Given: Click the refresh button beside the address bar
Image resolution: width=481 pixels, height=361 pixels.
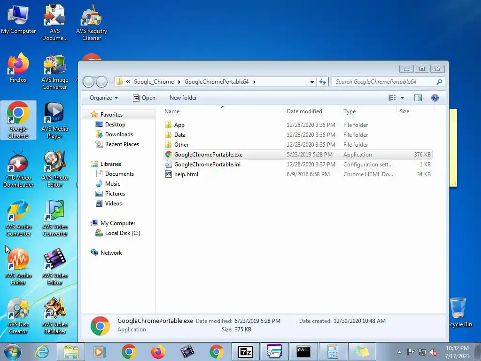Looking at the screenshot, I should pos(323,82).
